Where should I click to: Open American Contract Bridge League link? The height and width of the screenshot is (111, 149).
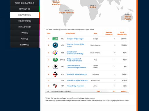pos(75,45)
